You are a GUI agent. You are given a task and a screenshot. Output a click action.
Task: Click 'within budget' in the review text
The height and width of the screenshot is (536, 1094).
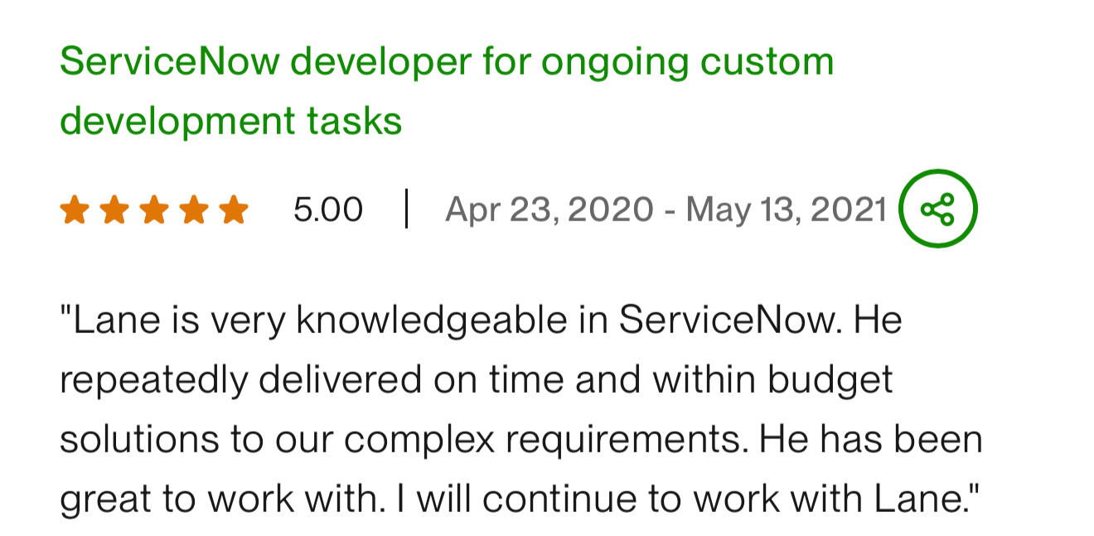773,379
